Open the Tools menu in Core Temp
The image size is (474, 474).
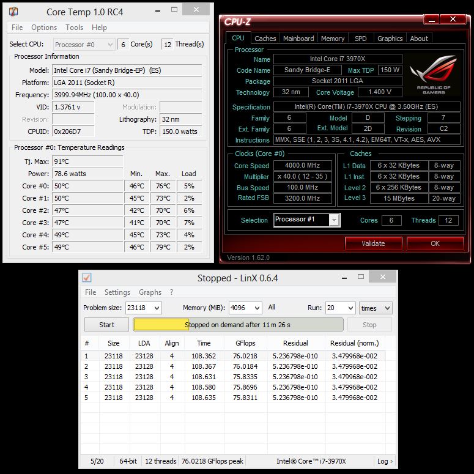(x=74, y=28)
